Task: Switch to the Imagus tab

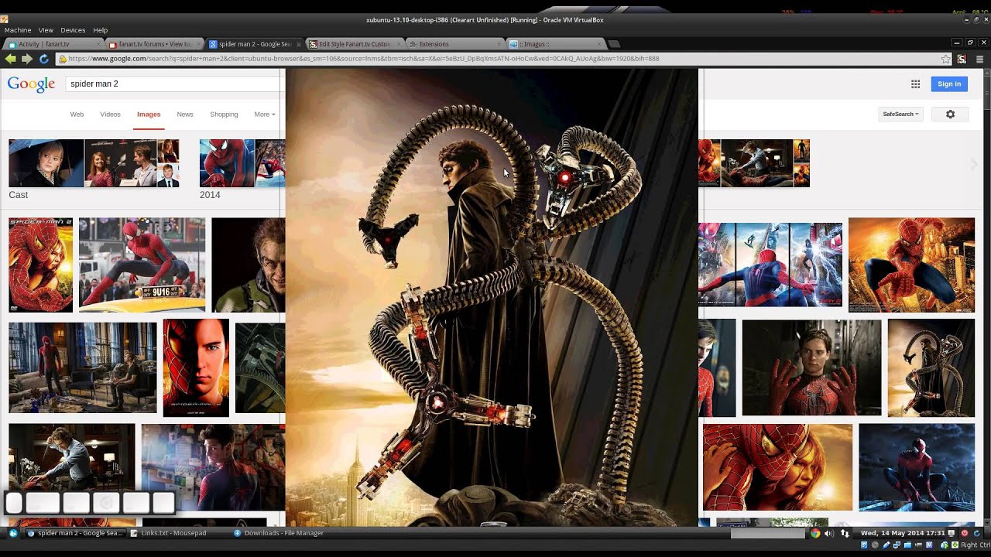Action: [554, 44]
